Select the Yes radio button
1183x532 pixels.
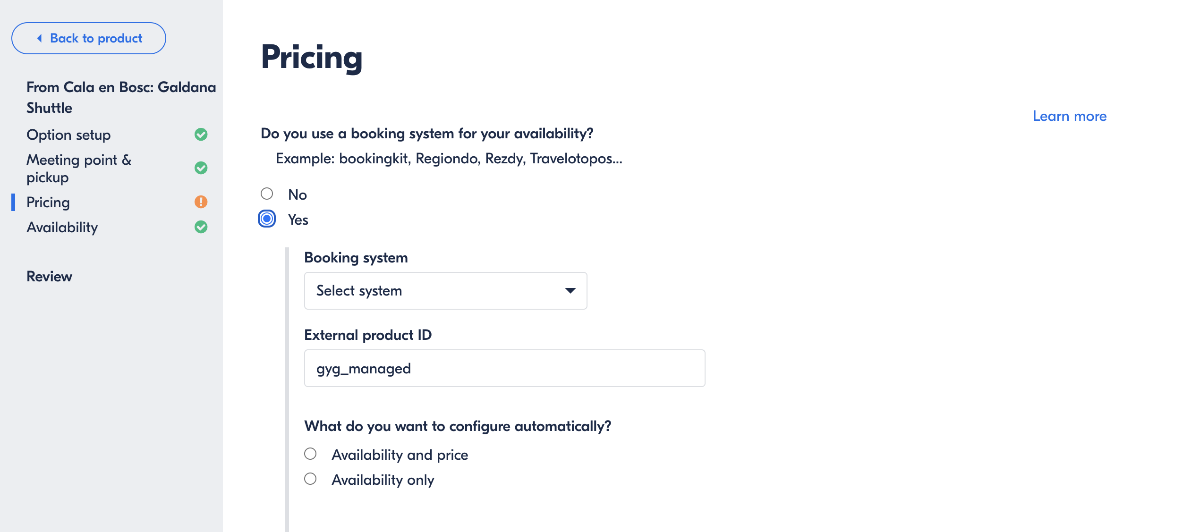[x=267, y=219]
